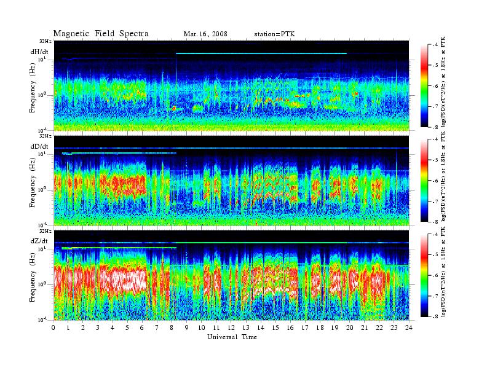Click hour tick label "23" on time axis
The width and height of the screenshot is (487, 376).
tap(394, 328)
